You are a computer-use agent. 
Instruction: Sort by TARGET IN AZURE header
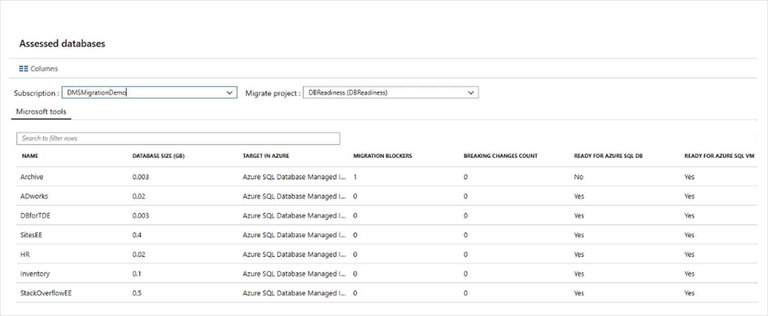pyautogui.click(x=266, y=156)
